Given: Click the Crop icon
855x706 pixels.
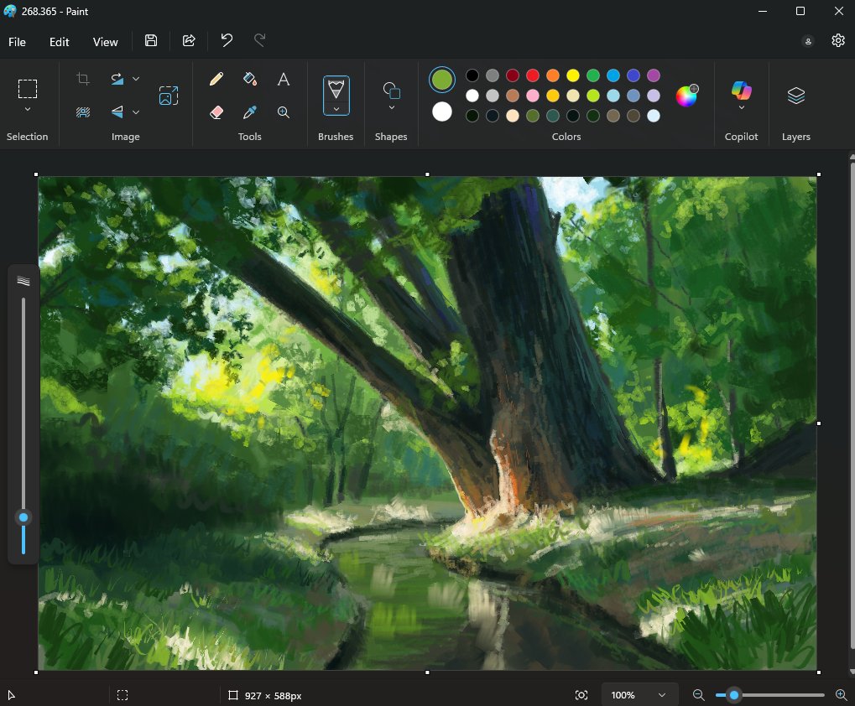Looking at the screenshot, I should click(83, 79).
